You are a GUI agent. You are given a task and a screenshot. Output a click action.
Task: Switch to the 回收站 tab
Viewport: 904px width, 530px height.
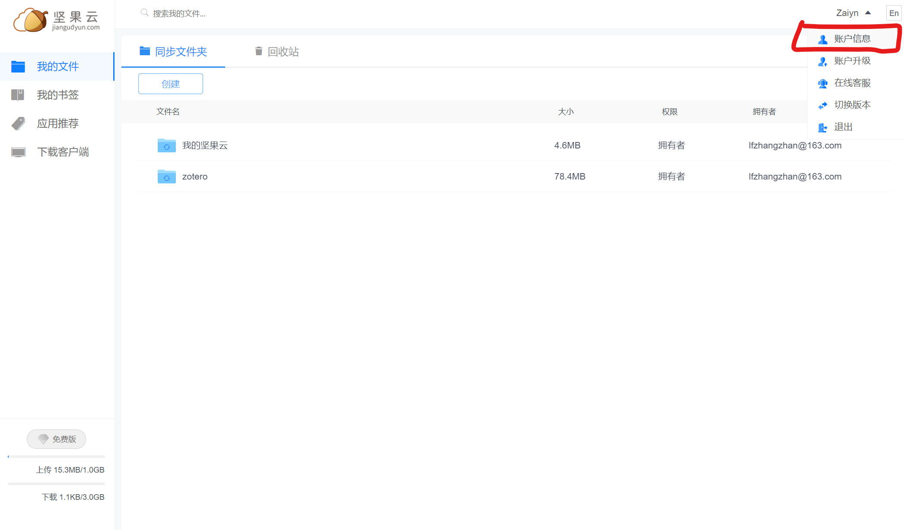click(x=277, y=51)
